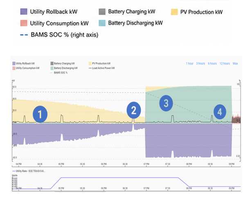
Task: Select the 12 hours time range
Action: tap(225, 63)
